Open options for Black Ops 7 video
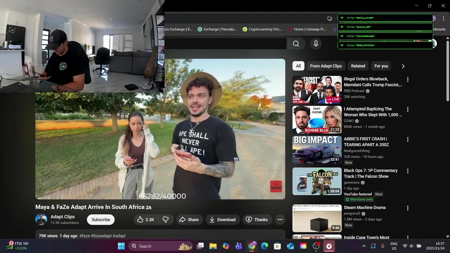Viewport: 450px width, 253px height. (x=408, y=171)
